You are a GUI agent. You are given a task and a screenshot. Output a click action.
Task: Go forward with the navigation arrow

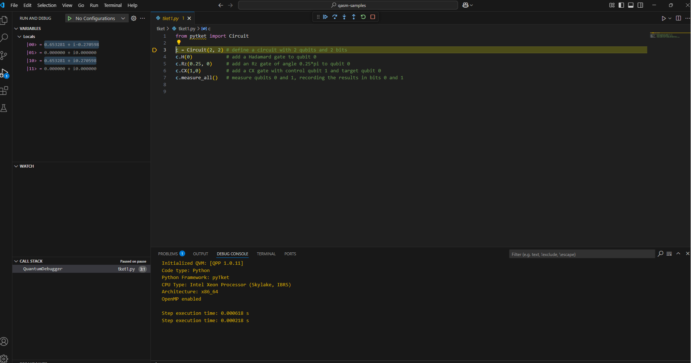(230, 5)
